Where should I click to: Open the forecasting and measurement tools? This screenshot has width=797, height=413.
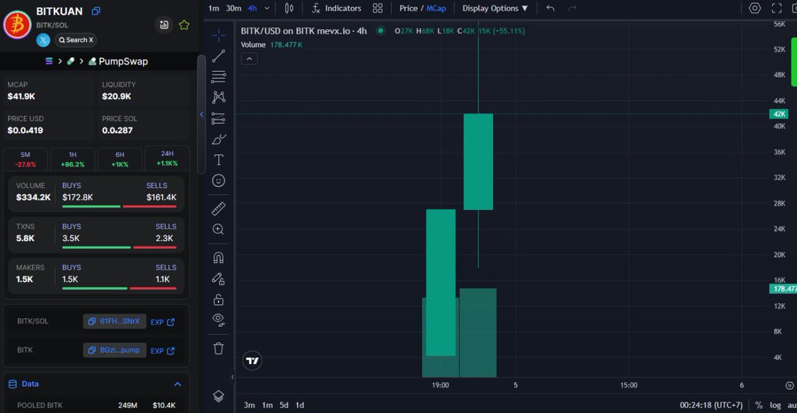pyautogui.click(x=219, y=119)
